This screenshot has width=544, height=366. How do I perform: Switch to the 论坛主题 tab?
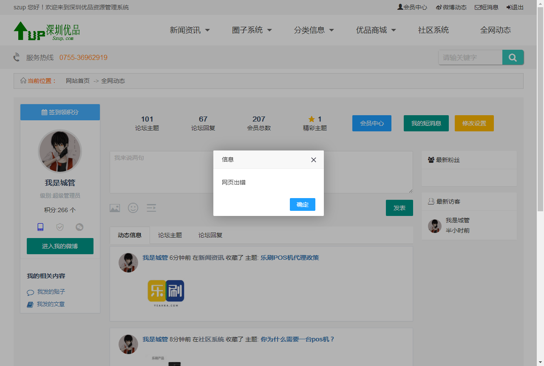tap(170, 235)
